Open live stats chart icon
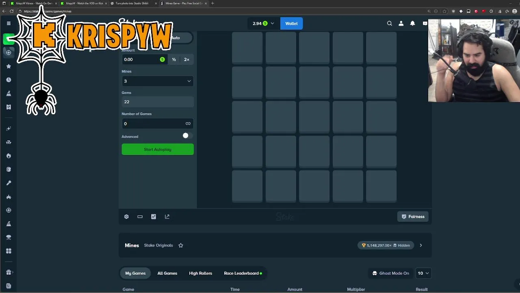Viewport: 520px width, 293px height. pos(154,216)
